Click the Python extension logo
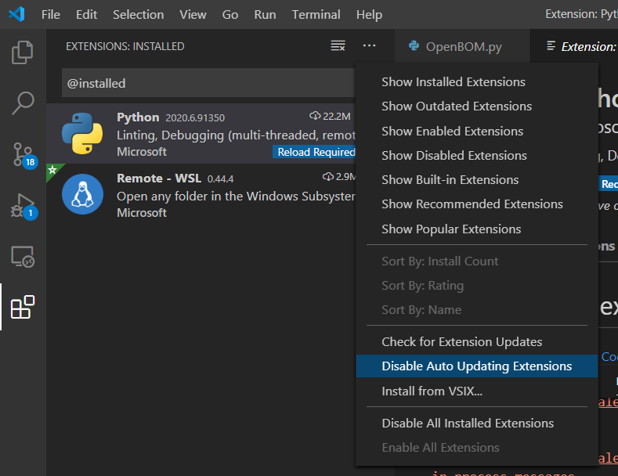This screenshot has width=618, height=476. click(x=82, y=133)
